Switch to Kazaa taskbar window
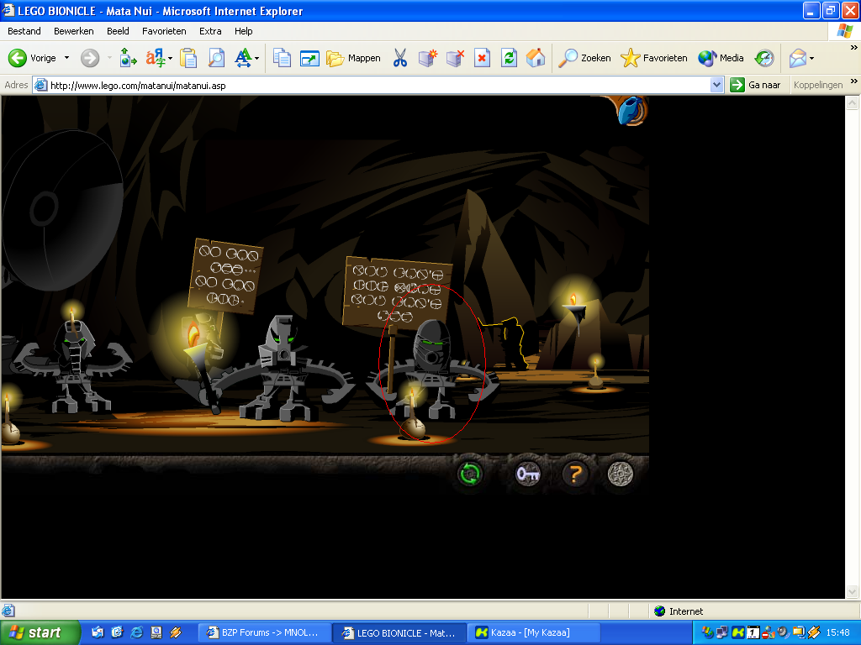 pos(534,632)
